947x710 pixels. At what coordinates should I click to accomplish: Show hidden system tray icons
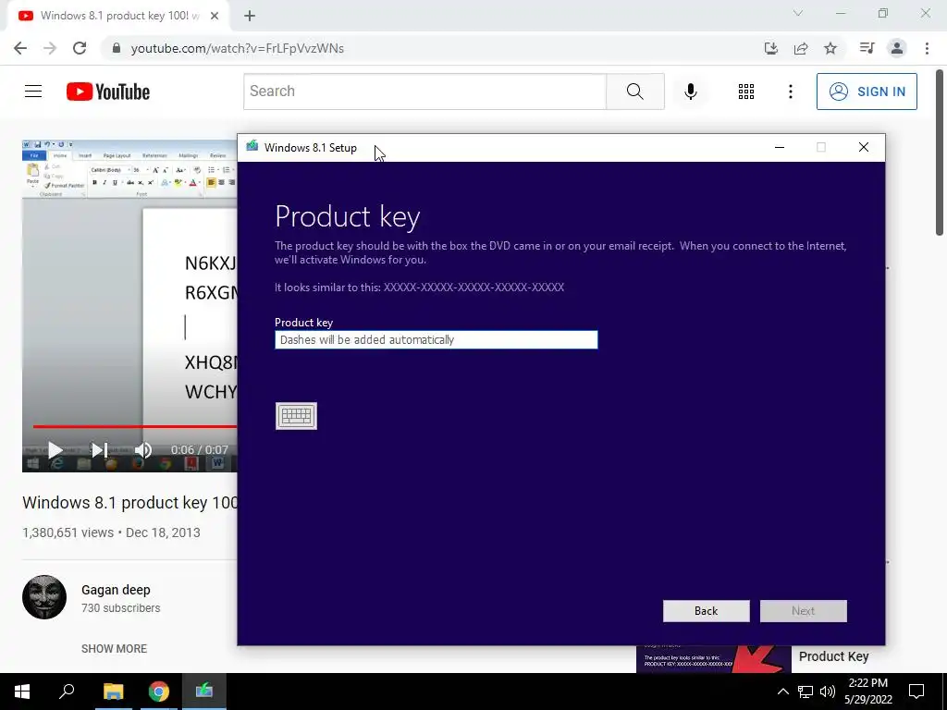click(x=782, y=692)
